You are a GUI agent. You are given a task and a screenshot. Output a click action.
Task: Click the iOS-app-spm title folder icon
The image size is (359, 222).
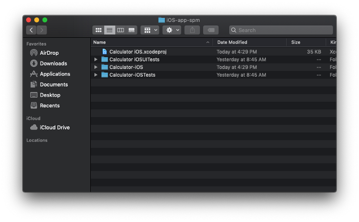(162, 20)
